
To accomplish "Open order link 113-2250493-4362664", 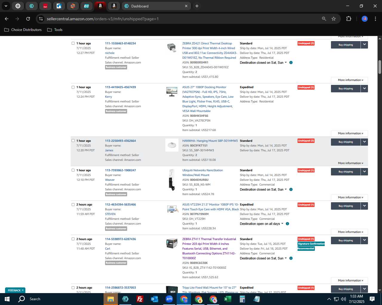I will point(120,141).
